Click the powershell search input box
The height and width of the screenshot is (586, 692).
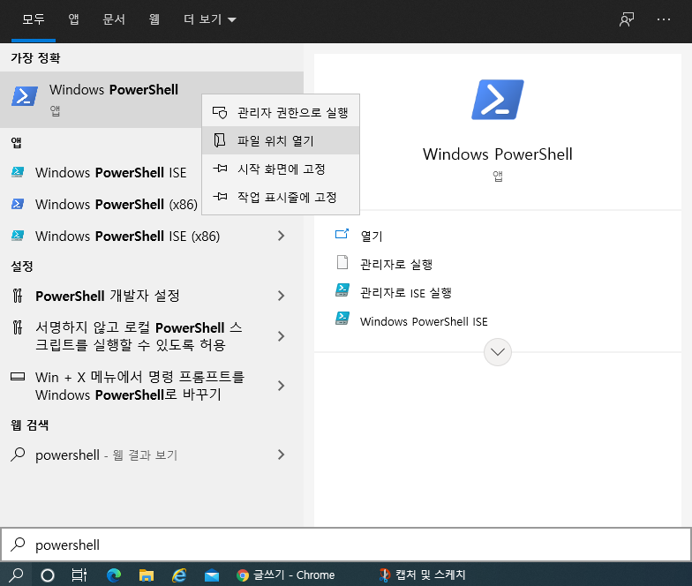pos(346,545)
